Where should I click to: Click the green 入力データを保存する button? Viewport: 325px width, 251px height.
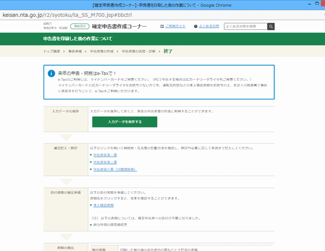pos(125,122)
